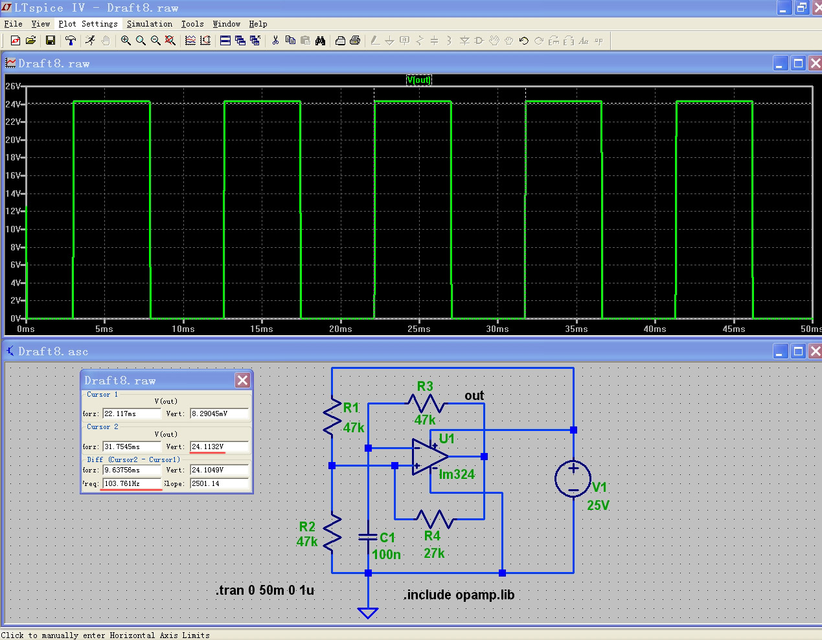Click the Cut scissors icon
This screenshot has width=822, height=640.
275,41
